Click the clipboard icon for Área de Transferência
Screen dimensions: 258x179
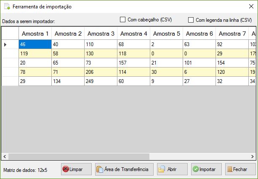pyautogui.click(x=100, y=169)
